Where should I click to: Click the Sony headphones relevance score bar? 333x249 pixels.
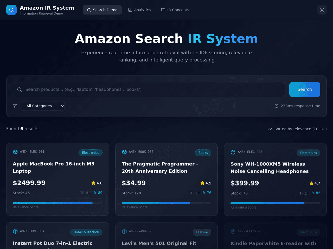(275, 203)
